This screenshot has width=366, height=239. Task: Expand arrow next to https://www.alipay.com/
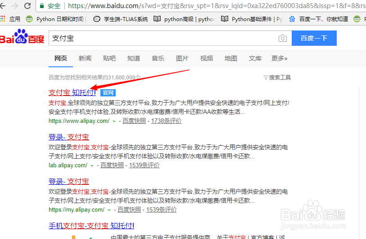(x=114, y=122)
